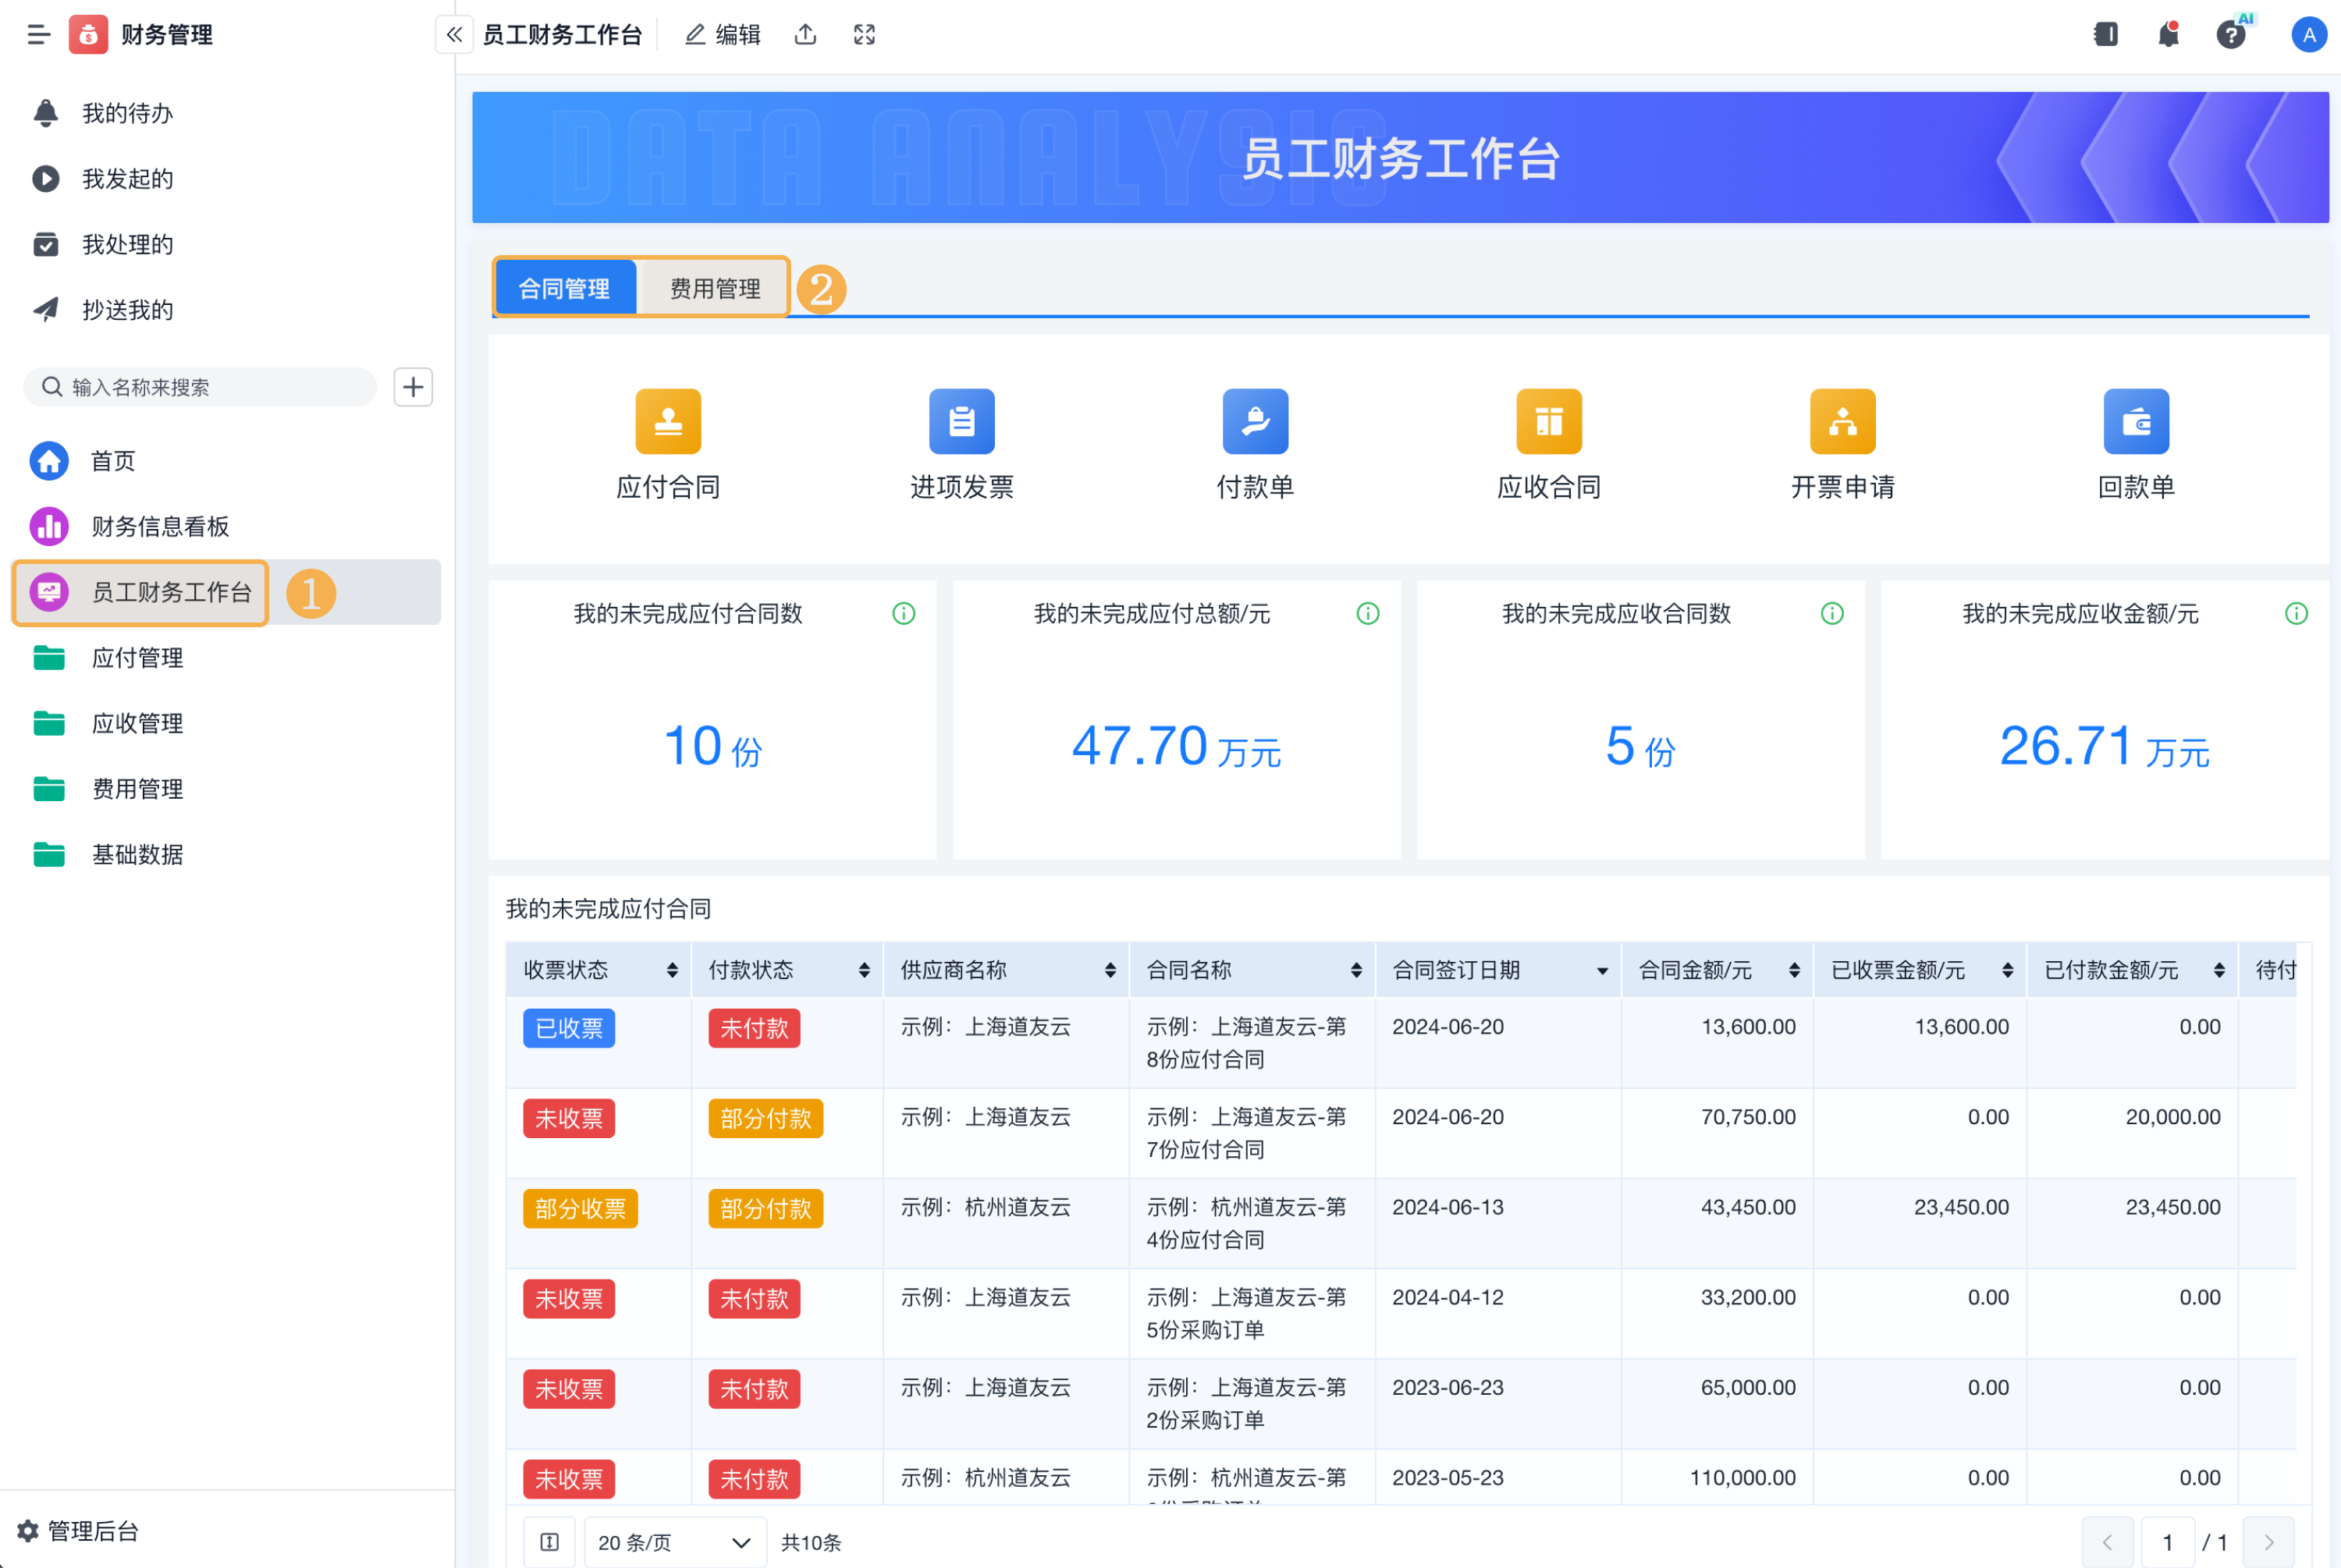Screen dimensions: 2341x1568
Task: Open the 合同签订日期 column sort dropdown
Action: pos(1602,971)
